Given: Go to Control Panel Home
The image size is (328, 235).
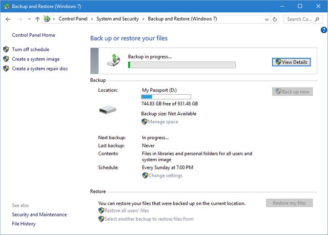Looking at the screenshot, I should point(34,35).
